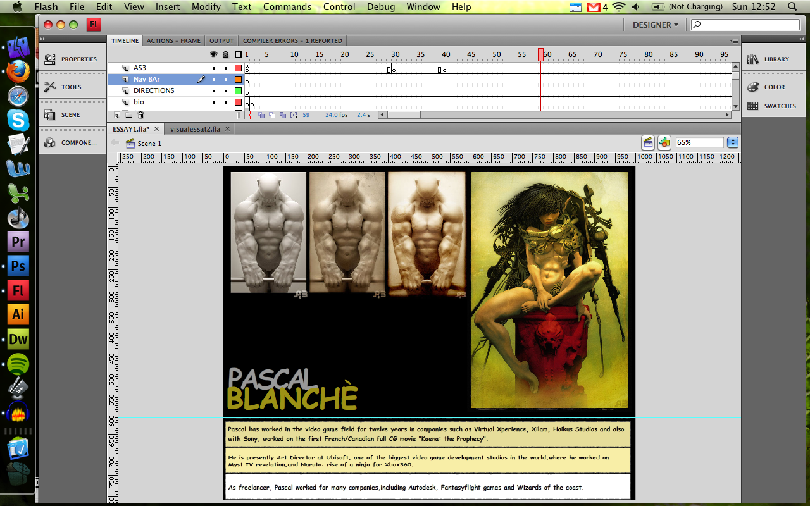Click the Spotlight search icon
The width and height of the screenshot is (810, 506).
coord(792,7)
